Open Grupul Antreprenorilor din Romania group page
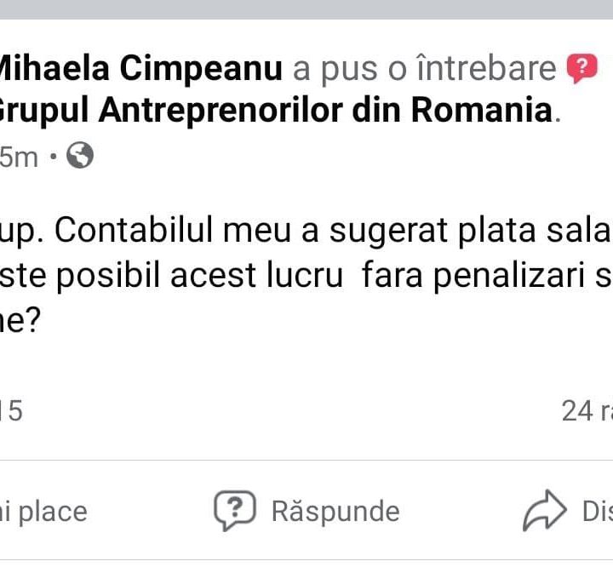Screen dimensions: 613x567 [277, 111]
